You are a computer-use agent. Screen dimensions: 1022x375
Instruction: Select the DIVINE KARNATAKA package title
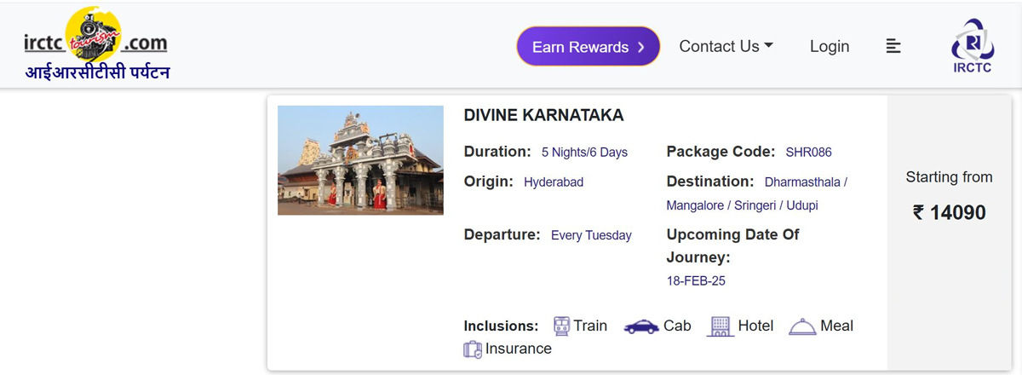[x=543, y=115]
